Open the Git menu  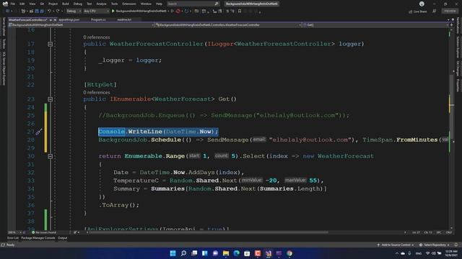42,4
